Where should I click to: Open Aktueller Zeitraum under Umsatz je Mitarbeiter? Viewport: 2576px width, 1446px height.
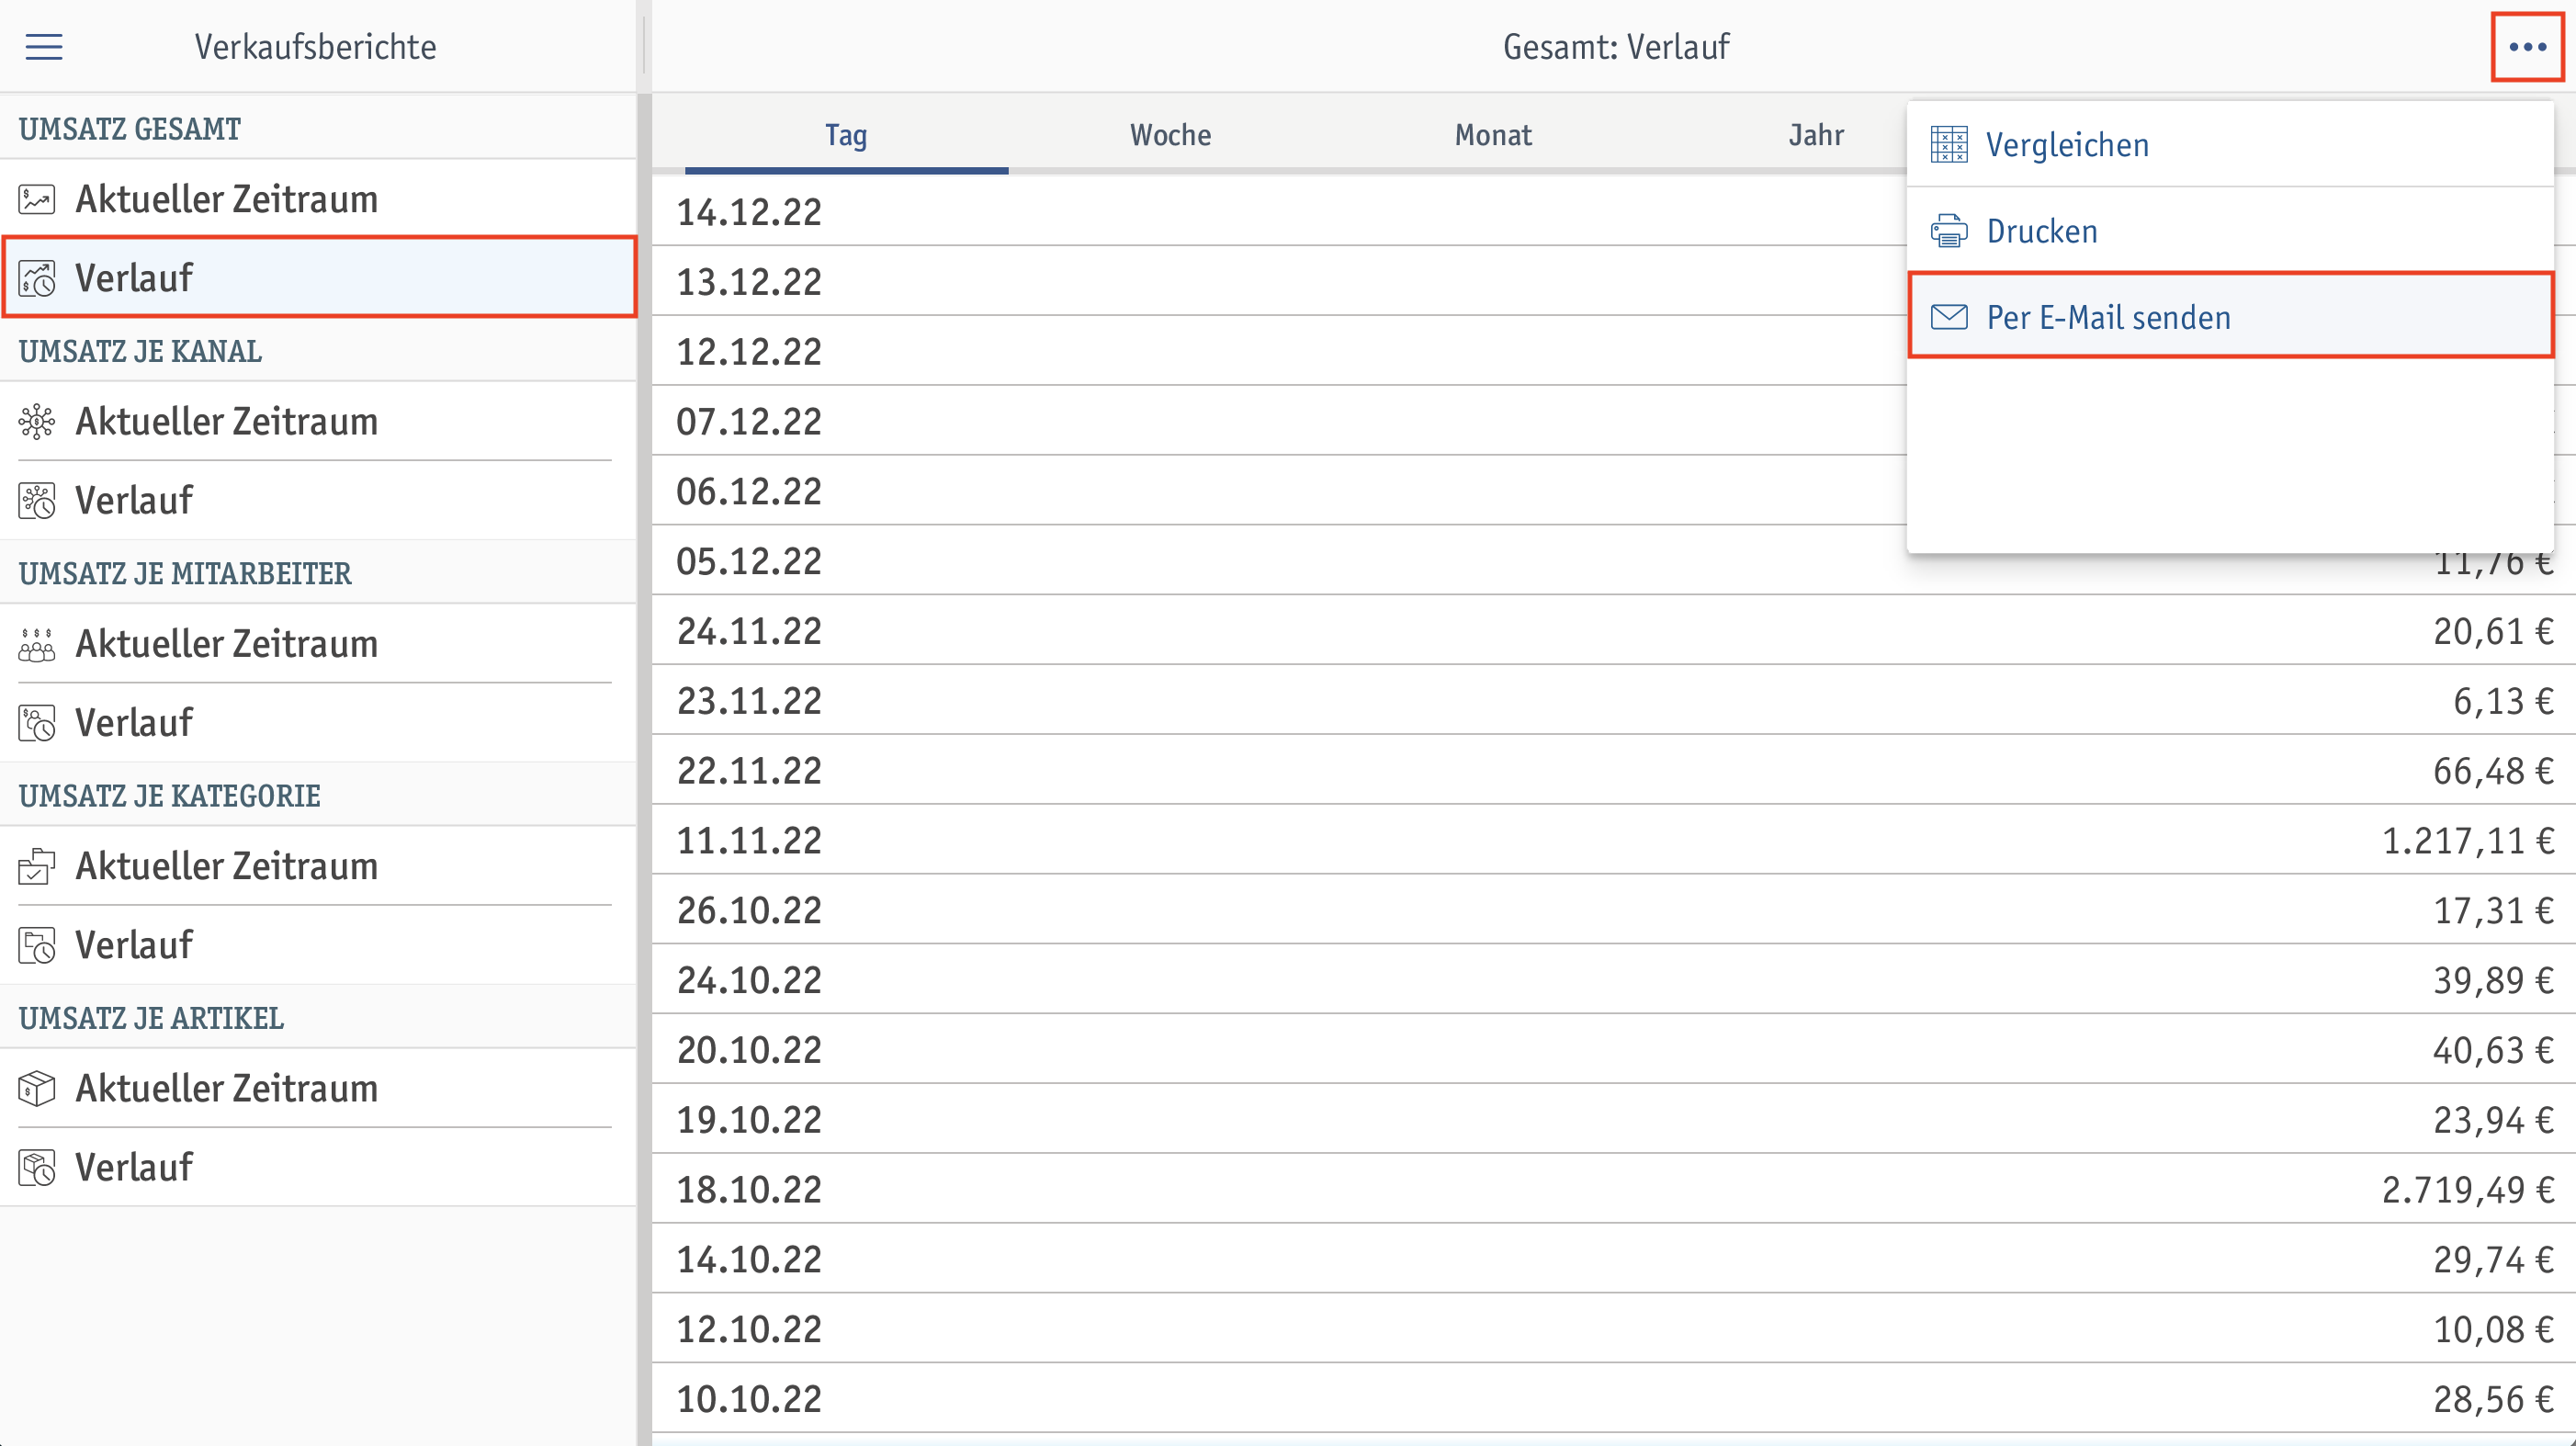pyautogui.click(x=318, y=644)
